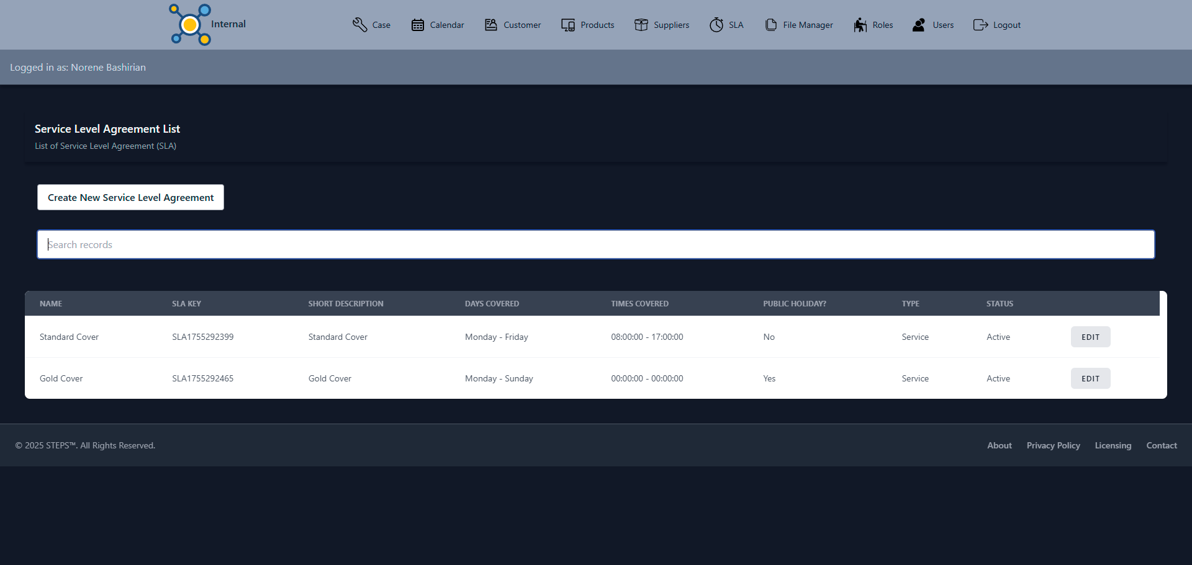Click the Logout arrow icon
1192x565 pixels.
pos(980,25)
